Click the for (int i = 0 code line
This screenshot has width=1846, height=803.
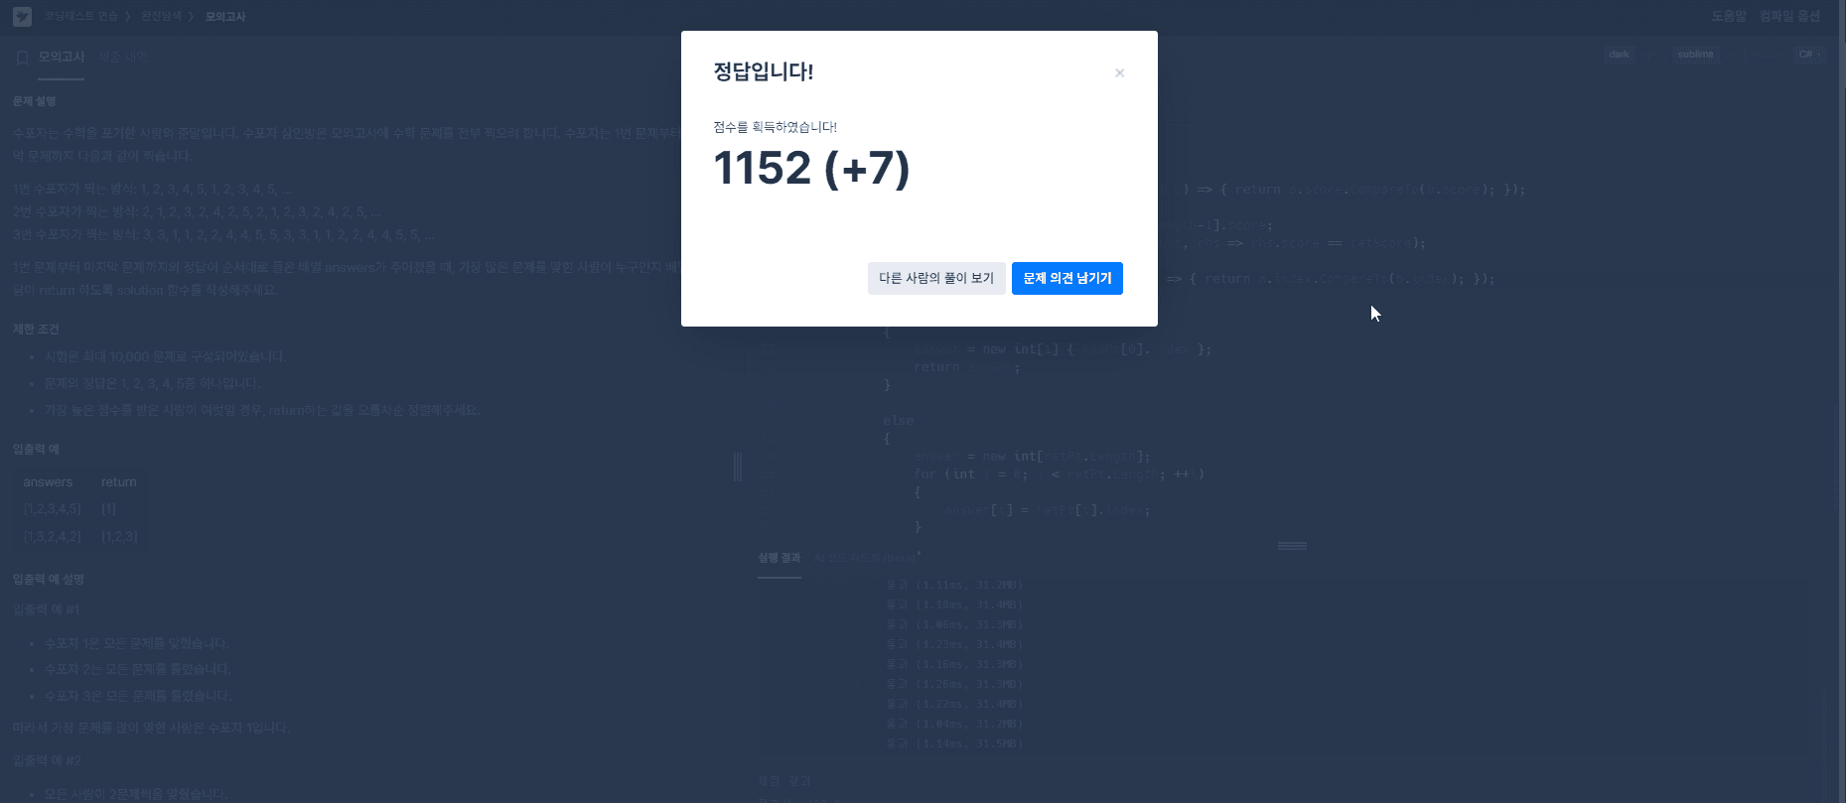pyautogui.click(x=1059, y=474)
